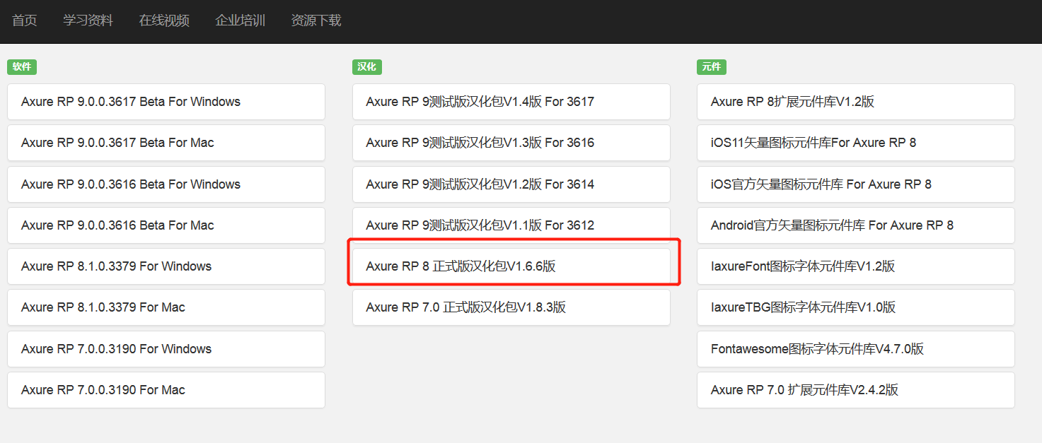
Task: Open the 在线视频 navigation item
Action: click(x=164, y=20)
